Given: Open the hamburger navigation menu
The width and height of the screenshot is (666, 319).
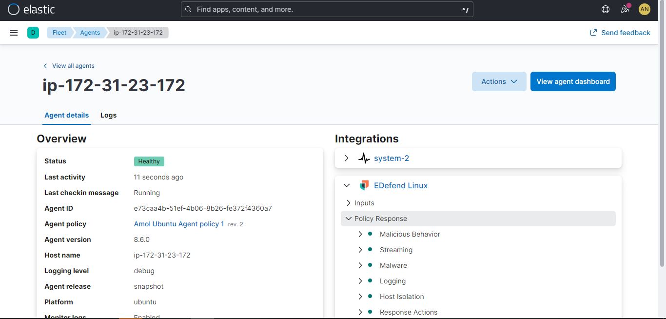Looking at the screenshot, I should coord(13,33).
